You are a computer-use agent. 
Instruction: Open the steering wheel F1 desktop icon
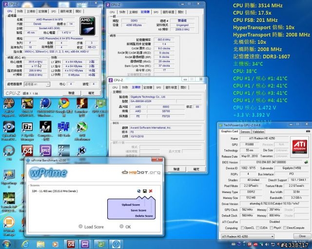(9, 153)
